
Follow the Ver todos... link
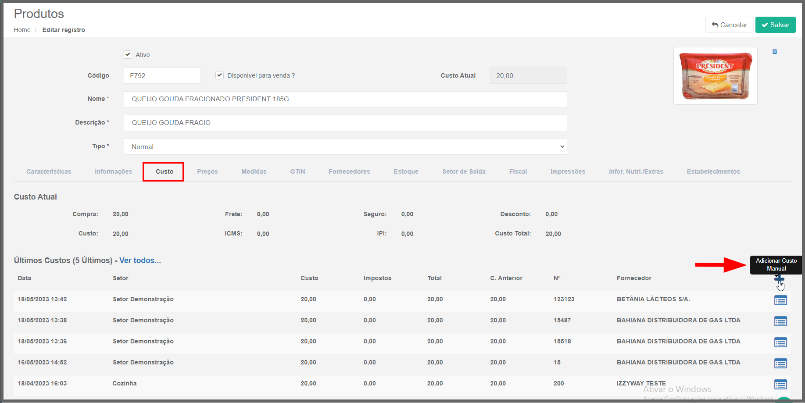[140, 260]
